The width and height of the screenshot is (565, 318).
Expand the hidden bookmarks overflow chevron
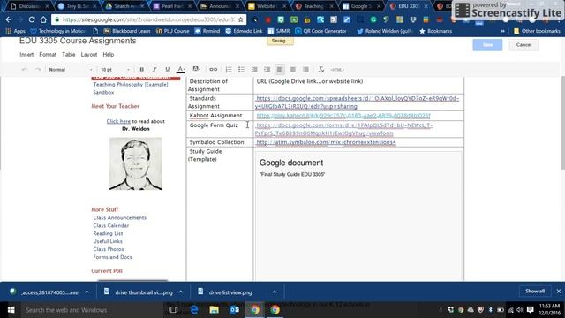click(502, 31)
